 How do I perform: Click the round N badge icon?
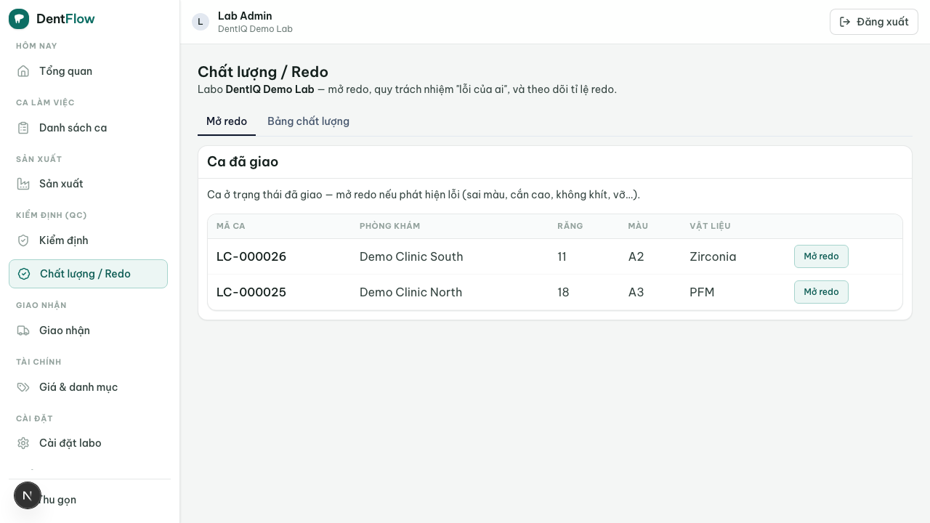28,495
